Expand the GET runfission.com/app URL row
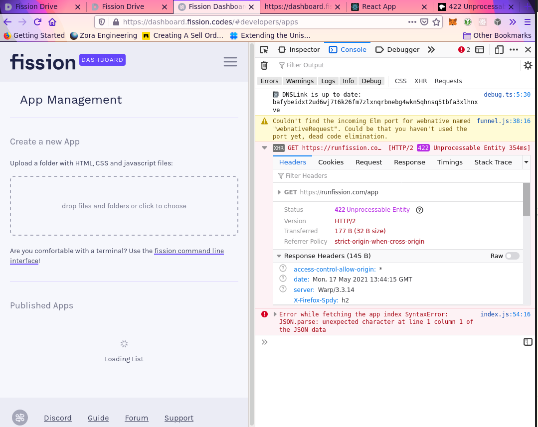This screenshot has height=427, width=538. pos(279,192)
